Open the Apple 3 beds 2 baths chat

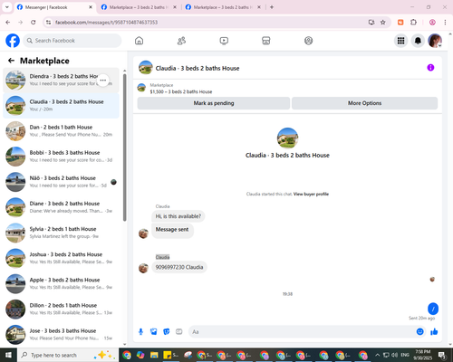coord(61,283)
